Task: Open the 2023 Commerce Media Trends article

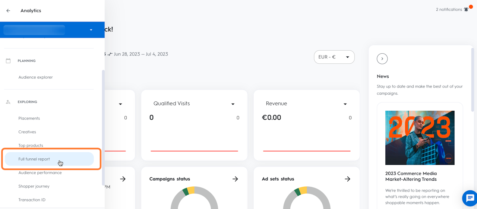Action: click(411, 176)
